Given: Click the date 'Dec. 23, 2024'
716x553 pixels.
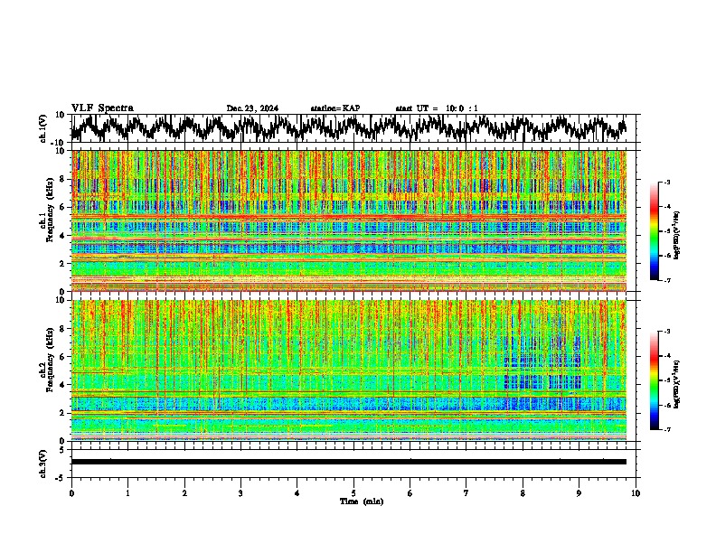Looking at the screenshot, I should [x=252, y=108].
